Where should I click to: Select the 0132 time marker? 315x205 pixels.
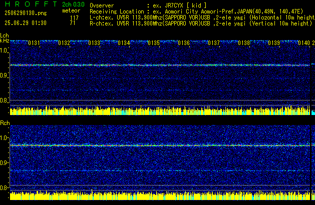64,43
